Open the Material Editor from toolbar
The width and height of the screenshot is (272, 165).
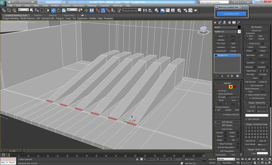179,10
